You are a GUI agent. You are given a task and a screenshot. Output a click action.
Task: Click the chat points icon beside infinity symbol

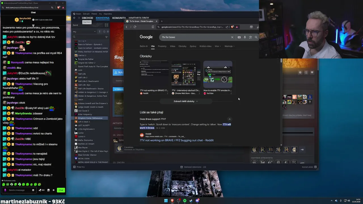[40, 190]
